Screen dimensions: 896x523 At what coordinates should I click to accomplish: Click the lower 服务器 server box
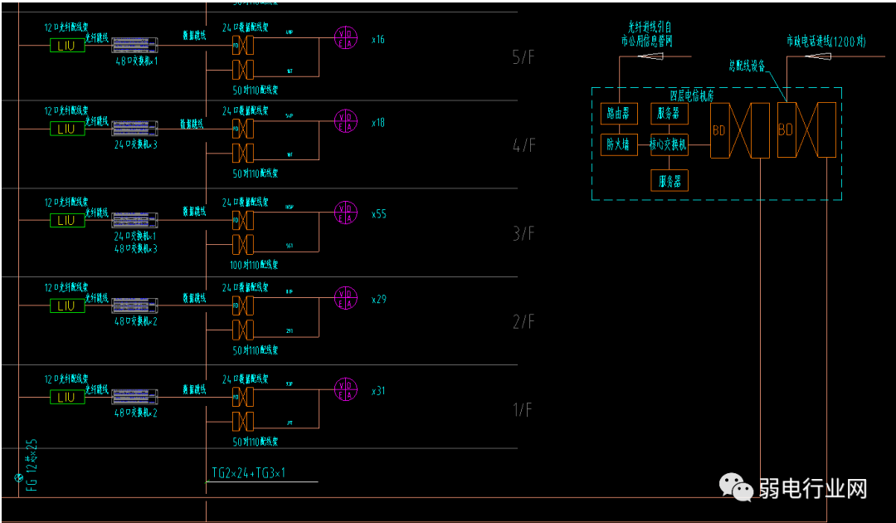669,180
